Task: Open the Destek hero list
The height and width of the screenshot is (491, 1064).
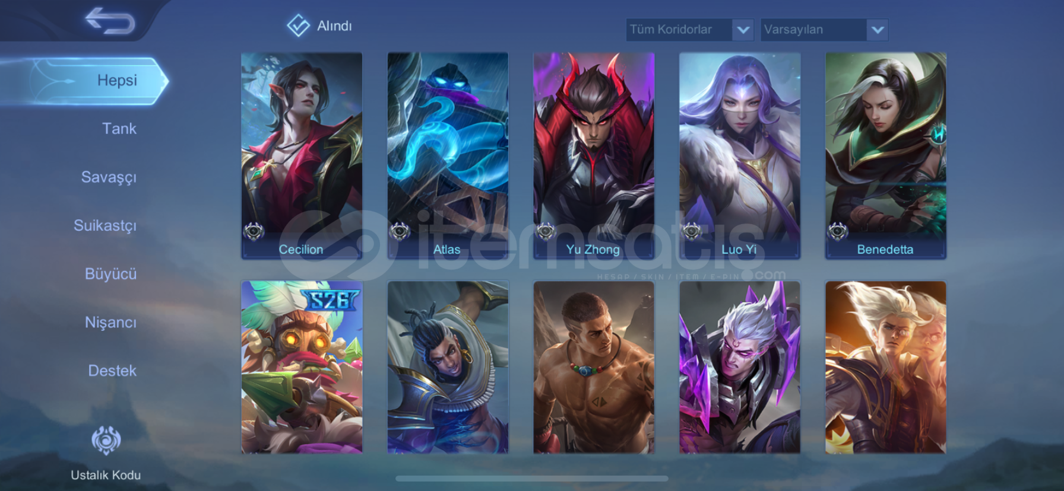Action: coord(112,371)
